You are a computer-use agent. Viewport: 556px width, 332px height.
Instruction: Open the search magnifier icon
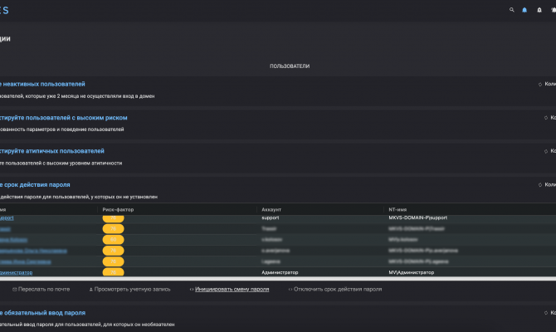[512, 10]
